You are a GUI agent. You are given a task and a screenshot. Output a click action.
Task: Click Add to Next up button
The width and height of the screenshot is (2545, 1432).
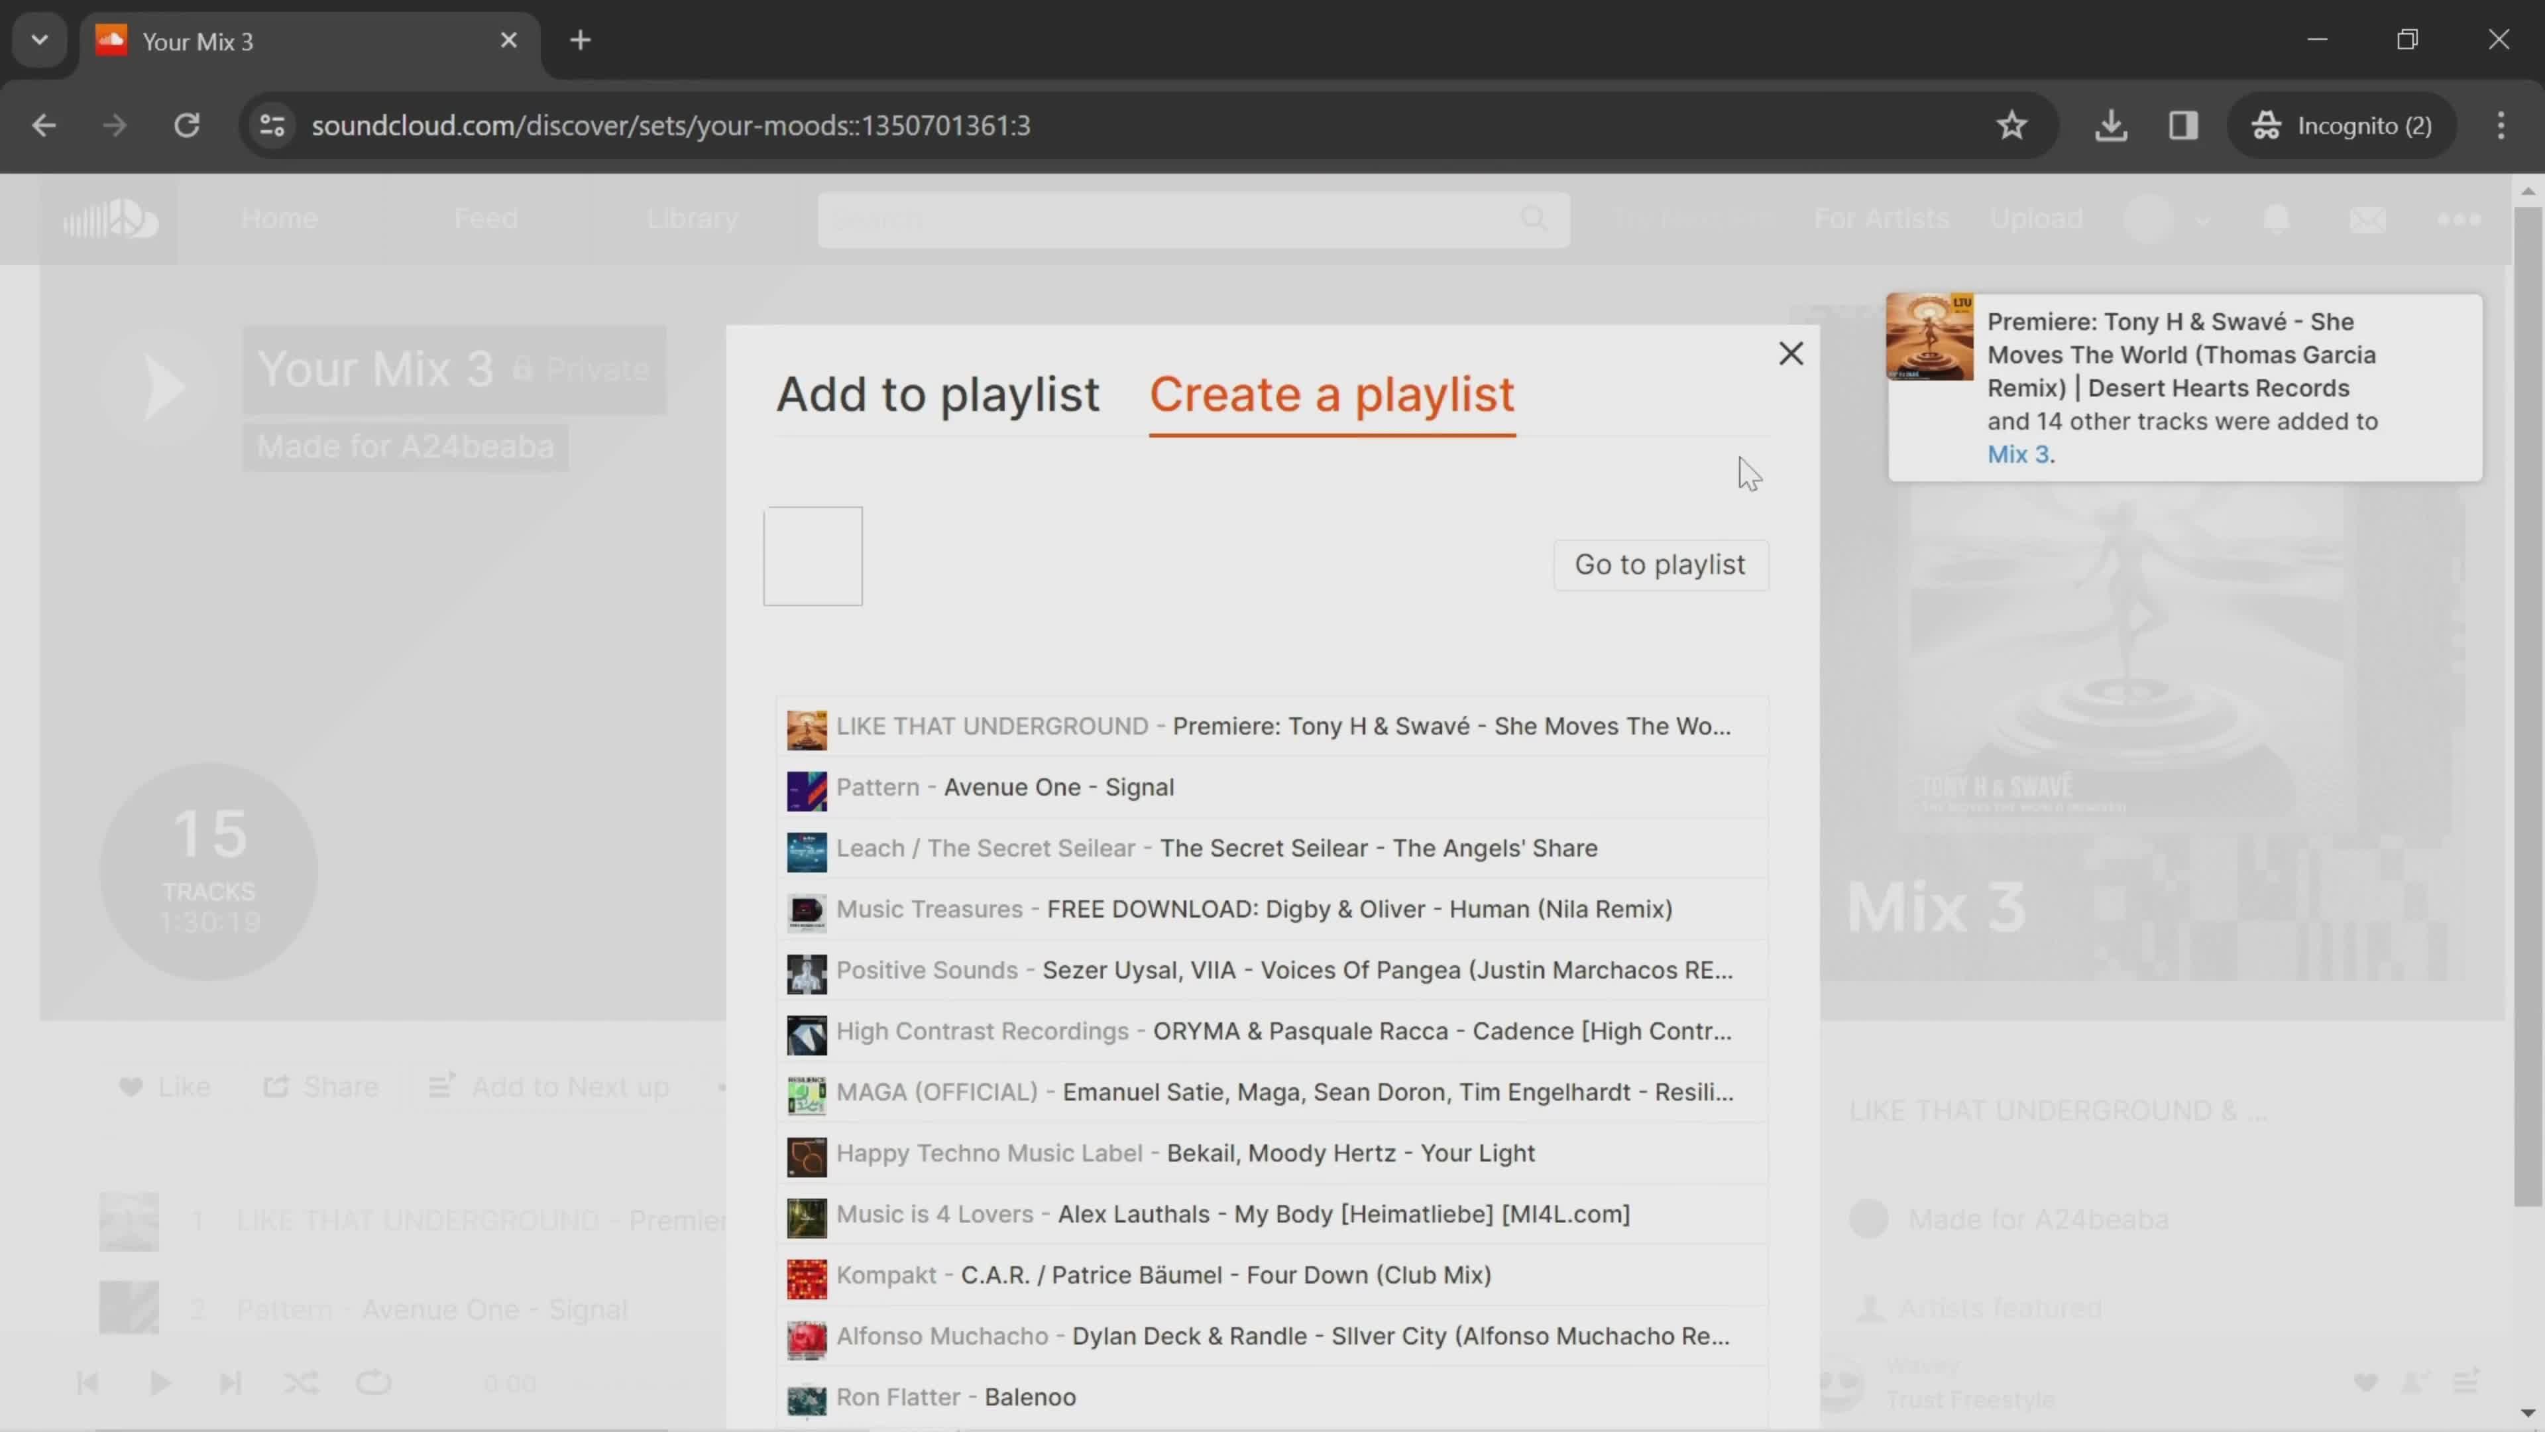point(549,1087)
